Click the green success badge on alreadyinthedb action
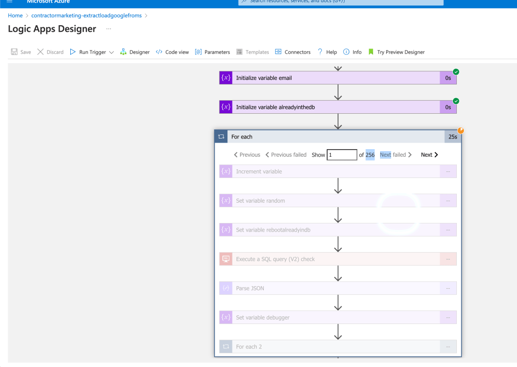Image resolution: width=517 pixels, height=367 pixels. pyautogui.click(x=456, y=101)
